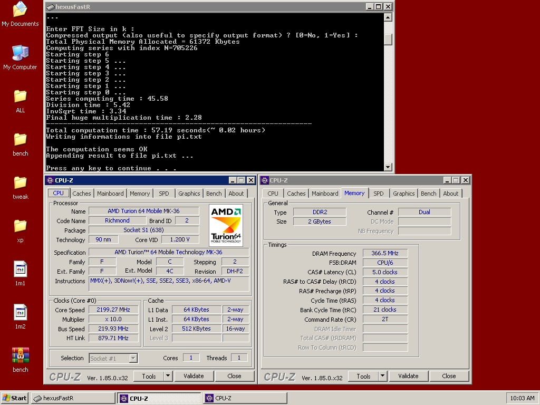Screen dimensions: 540x405
Task: Click the HT Link 879.71 MHz value
Action: pyautogui.click(x=114, y=338)
